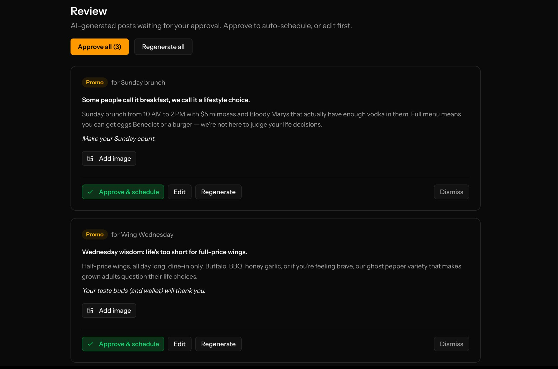Approve and schedule the Wing Wednesday post

point(123,344)
